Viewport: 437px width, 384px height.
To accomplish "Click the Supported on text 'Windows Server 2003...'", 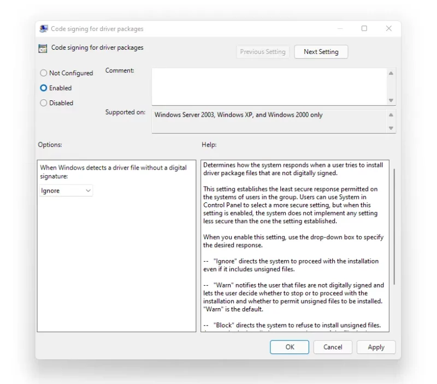I will (239, 115).
